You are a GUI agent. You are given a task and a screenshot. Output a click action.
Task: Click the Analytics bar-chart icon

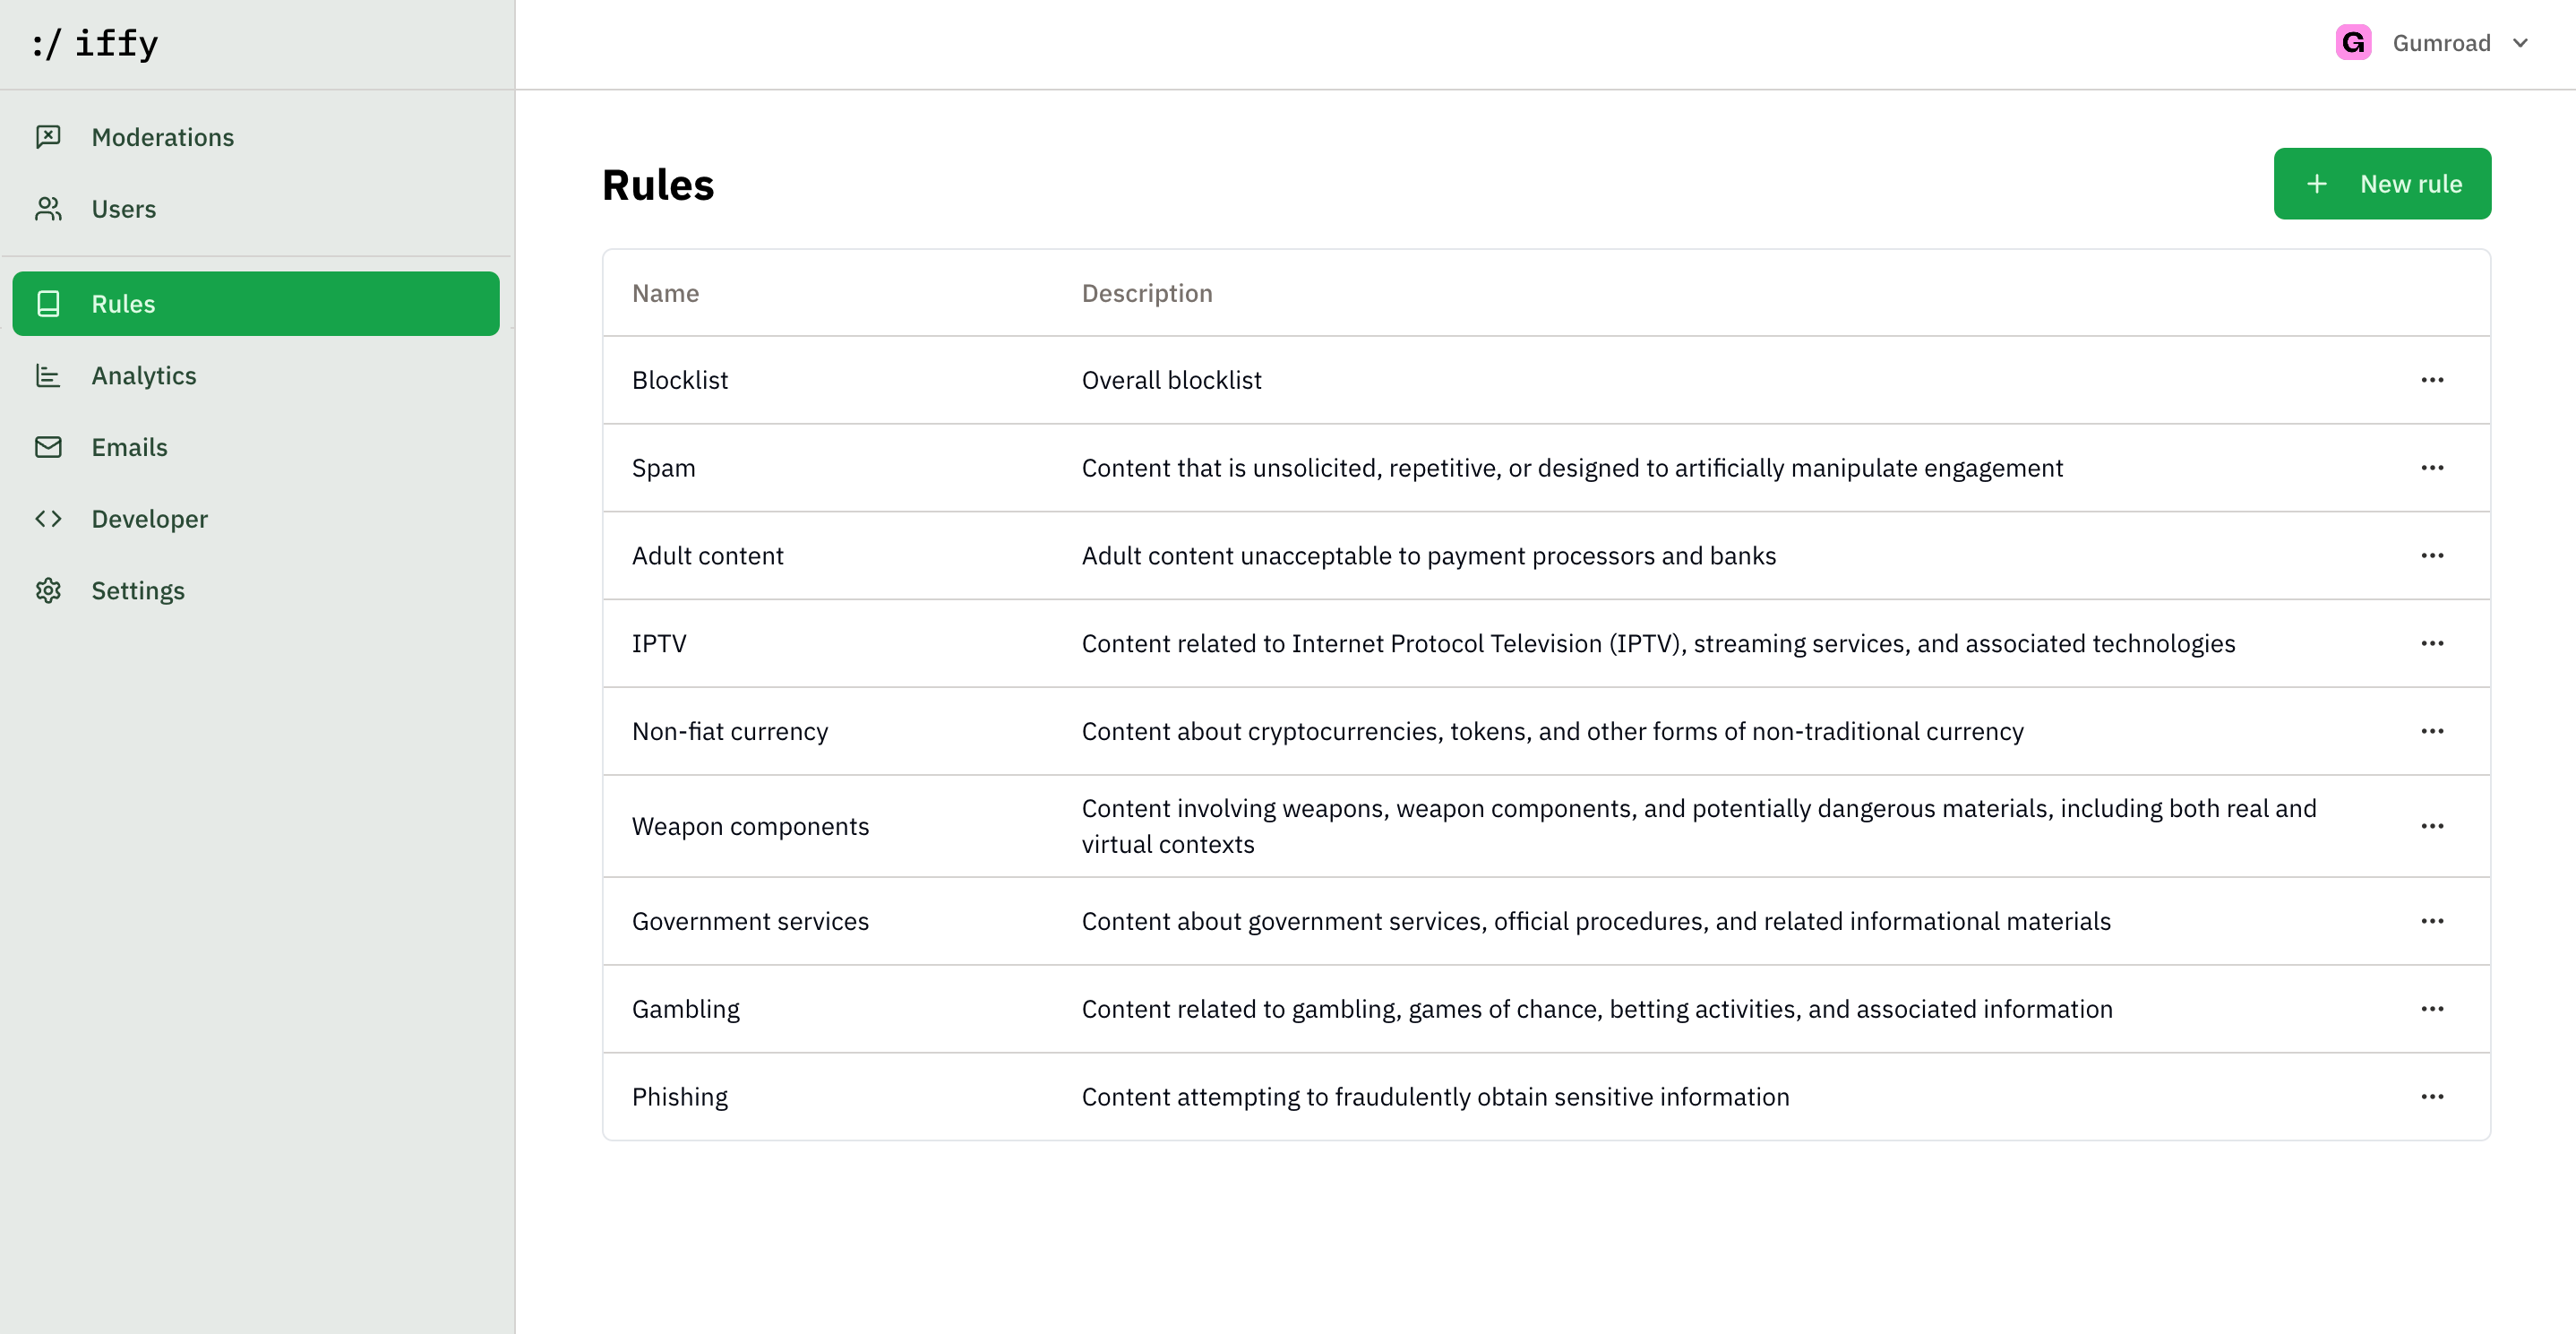click(48, 375)
